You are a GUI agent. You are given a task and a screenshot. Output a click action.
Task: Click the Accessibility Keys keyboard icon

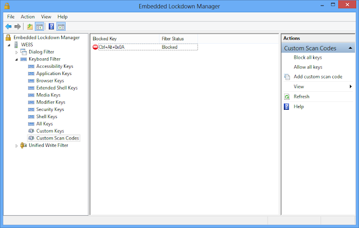pos(31,67)
